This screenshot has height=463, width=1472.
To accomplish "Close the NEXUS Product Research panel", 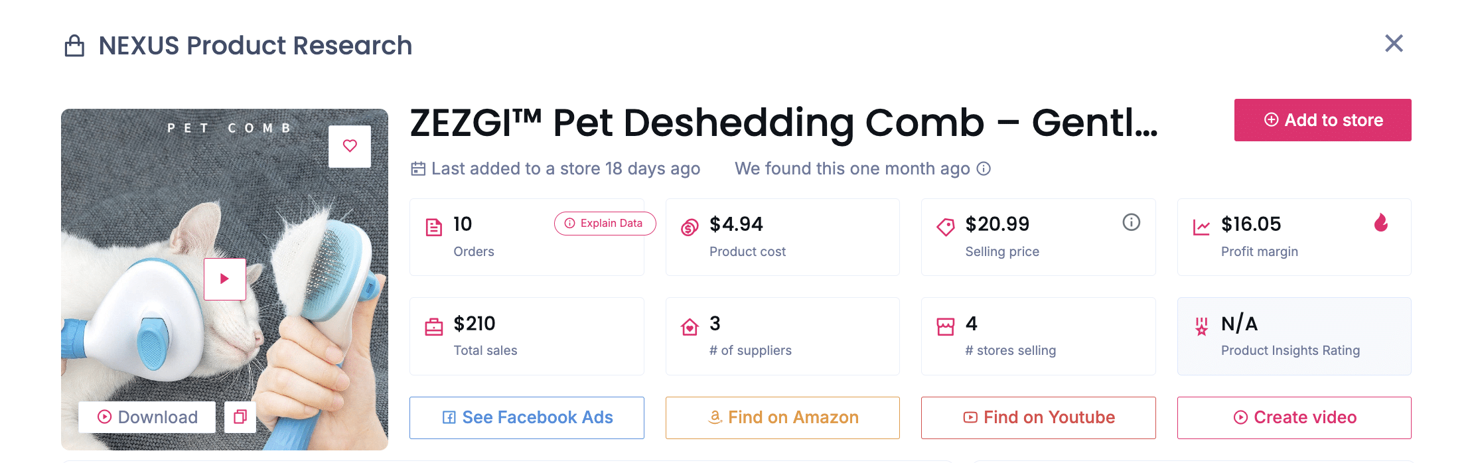I will coord(1394,44).
